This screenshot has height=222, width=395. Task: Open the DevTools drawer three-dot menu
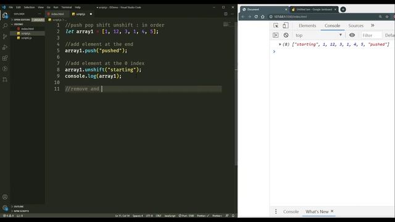tap(276, 212)
